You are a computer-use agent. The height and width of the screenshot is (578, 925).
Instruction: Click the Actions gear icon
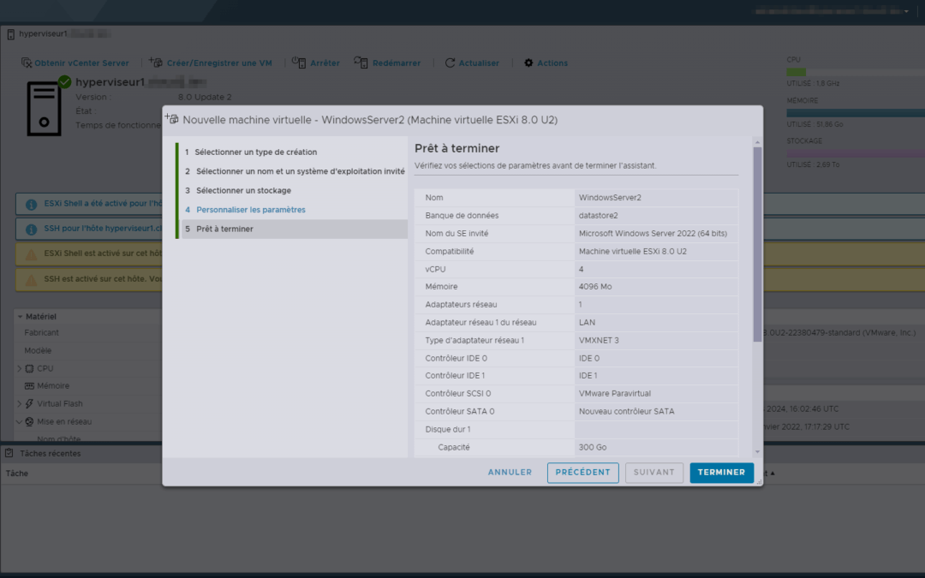pos(528,63)
